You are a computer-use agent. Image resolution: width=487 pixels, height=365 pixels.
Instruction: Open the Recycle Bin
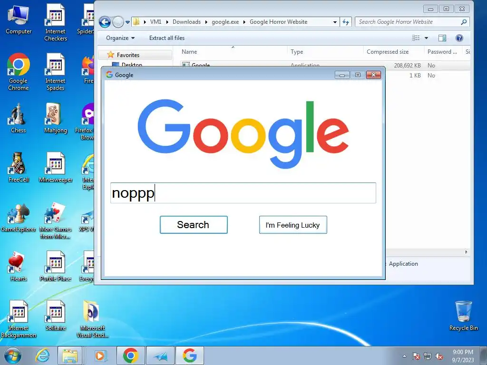point(463,316)
